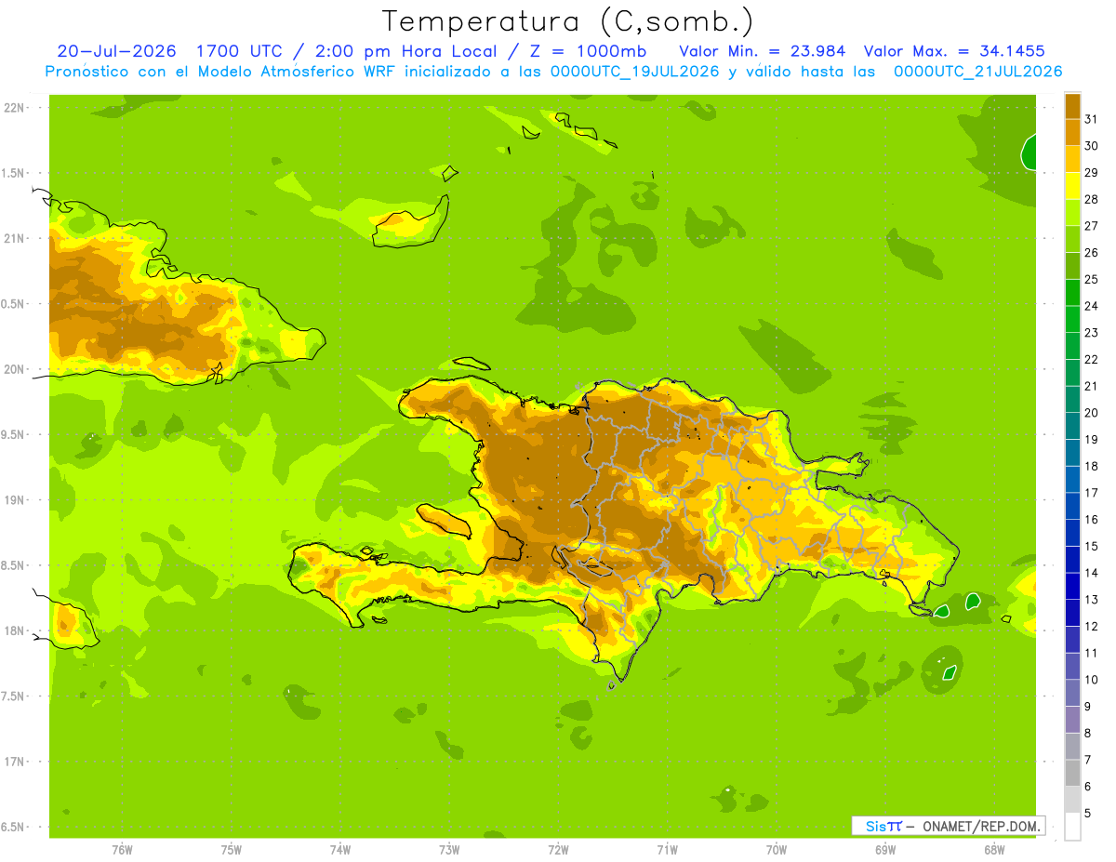1116x862 pixels.
Task: Click the valid-until time 0000UTC_21JUL2026
Action: coord(977,72)
